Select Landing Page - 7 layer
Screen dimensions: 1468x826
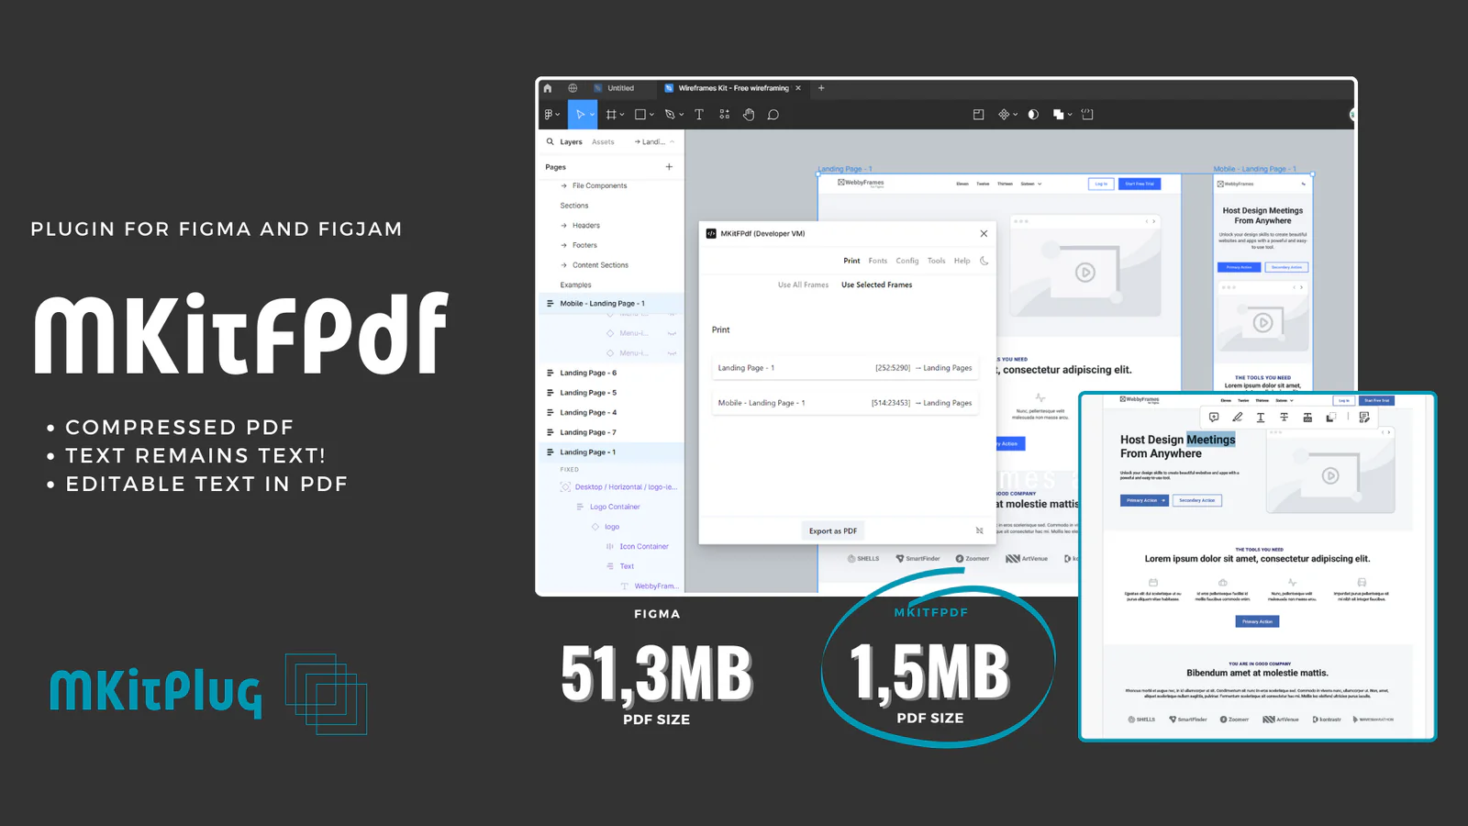pyautogui.click(x=610, y=432)
